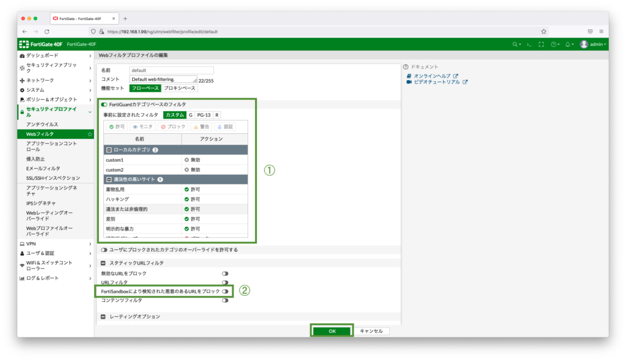
Task: Expand ユーザ＆認証 menu
Action: tap(90, 254)
